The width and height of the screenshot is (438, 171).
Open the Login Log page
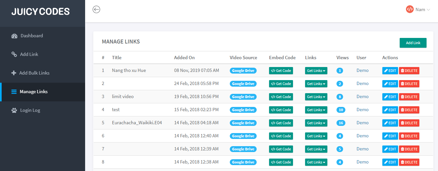tap(43, 111)
